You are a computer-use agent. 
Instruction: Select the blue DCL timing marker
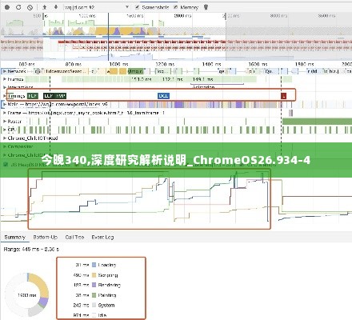pyautogui.click(x=163, y=96)
